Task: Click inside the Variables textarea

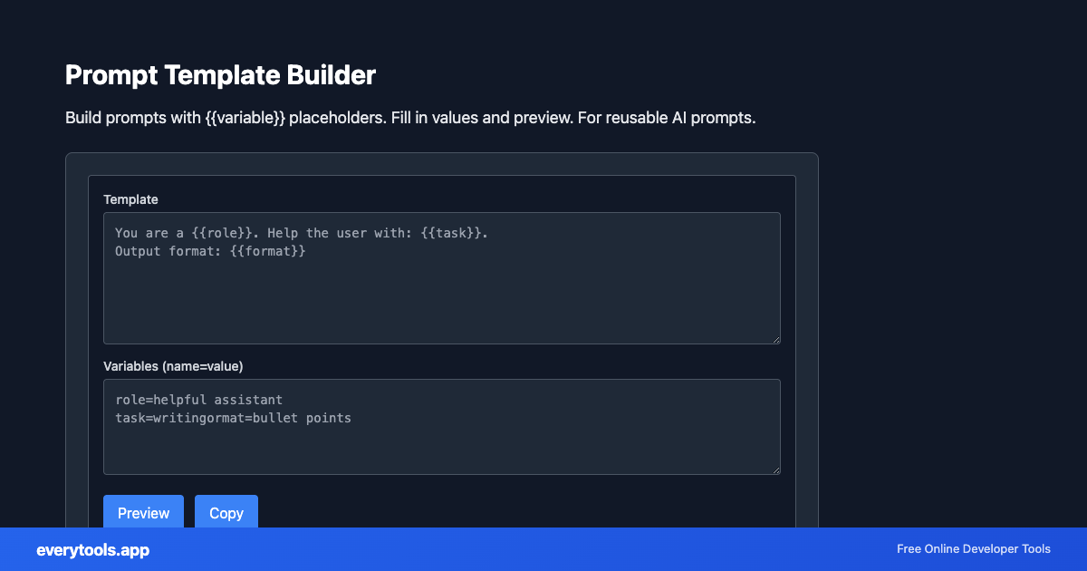Action: click(441, 449)
